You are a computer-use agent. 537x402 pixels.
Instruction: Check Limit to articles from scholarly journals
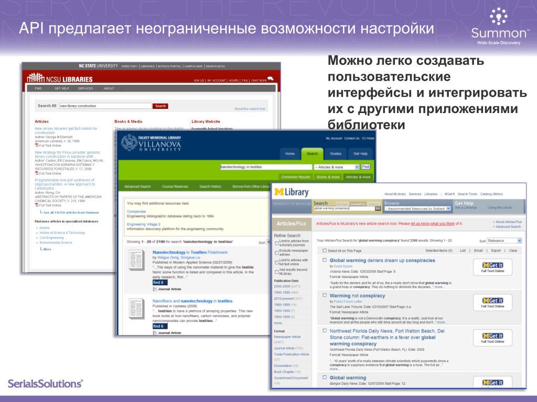pyautogui.click(x=277, y=243)
